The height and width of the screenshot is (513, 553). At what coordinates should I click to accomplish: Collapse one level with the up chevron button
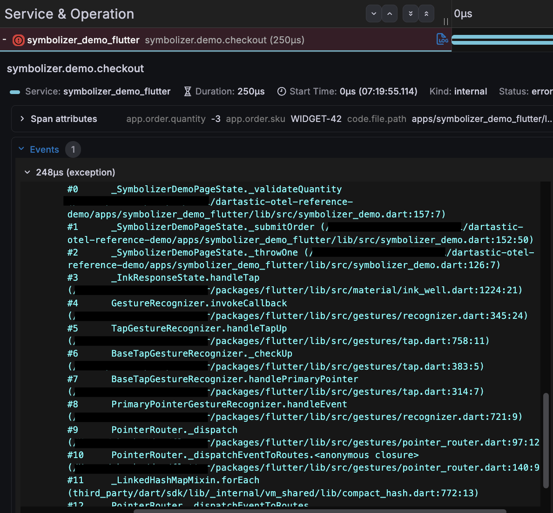[x=390, y=14]
